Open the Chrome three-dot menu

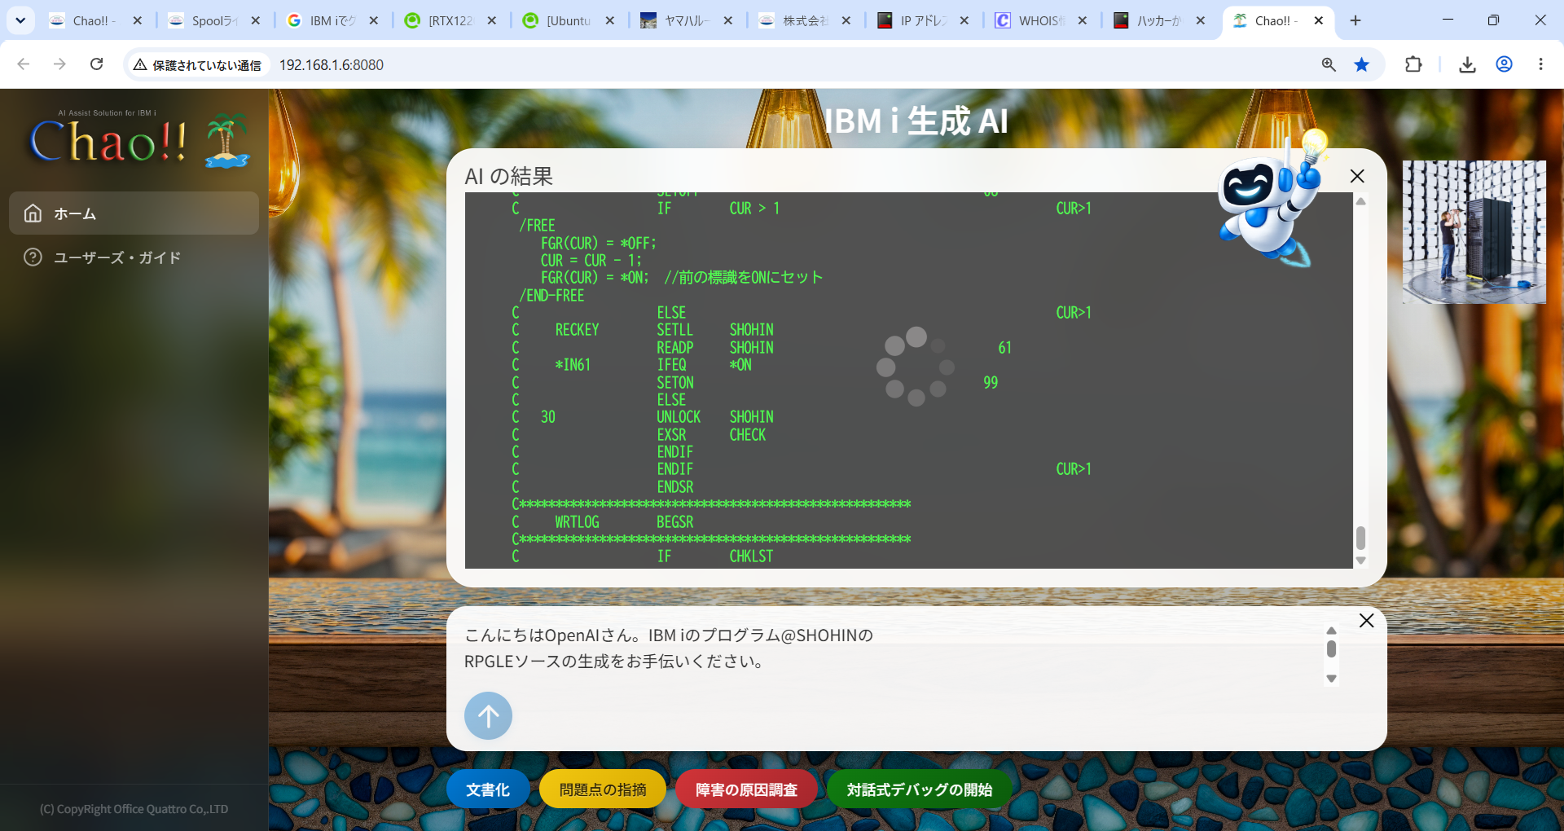pos(1540,64)
